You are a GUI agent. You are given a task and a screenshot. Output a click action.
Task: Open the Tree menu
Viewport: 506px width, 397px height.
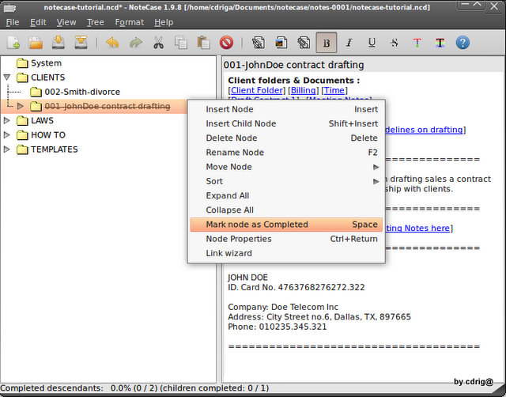coord(95,22)
